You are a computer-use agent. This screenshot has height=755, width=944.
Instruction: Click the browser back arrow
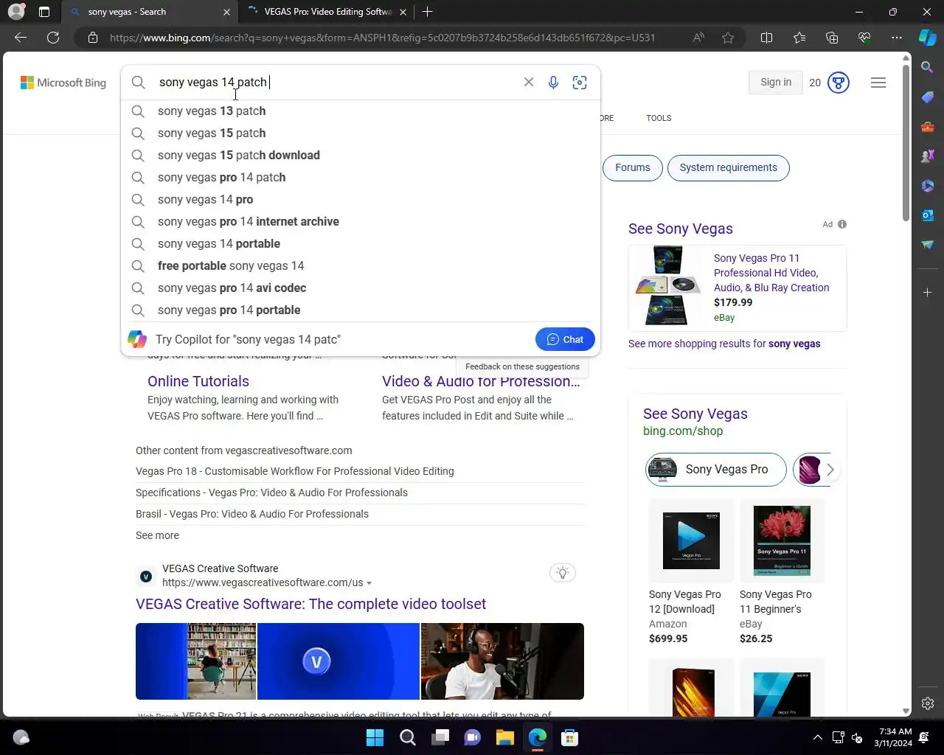21,38
